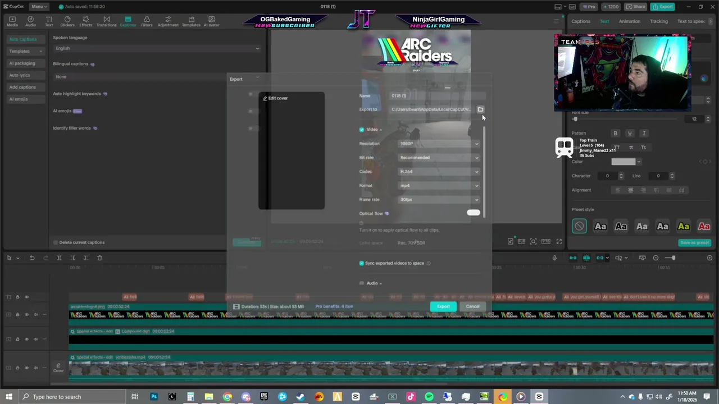Check the Audio export checkbox
Viewport: 719px width, 404px height.
[x=362, y=283]
